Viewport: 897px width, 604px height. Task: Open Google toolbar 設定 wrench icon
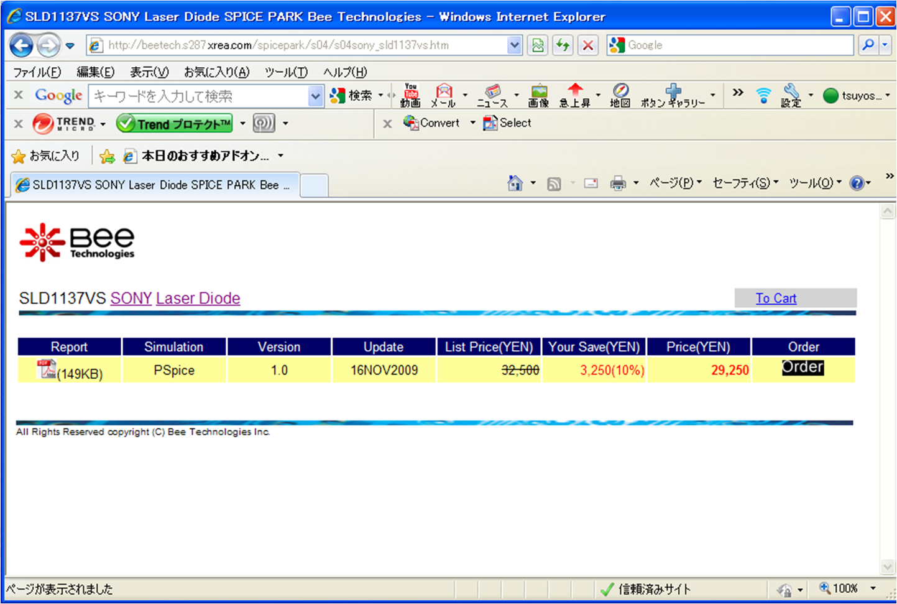[x=791, y=95]
